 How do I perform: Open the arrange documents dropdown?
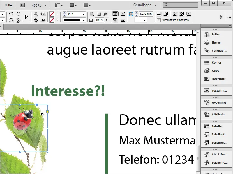(87, 5)
